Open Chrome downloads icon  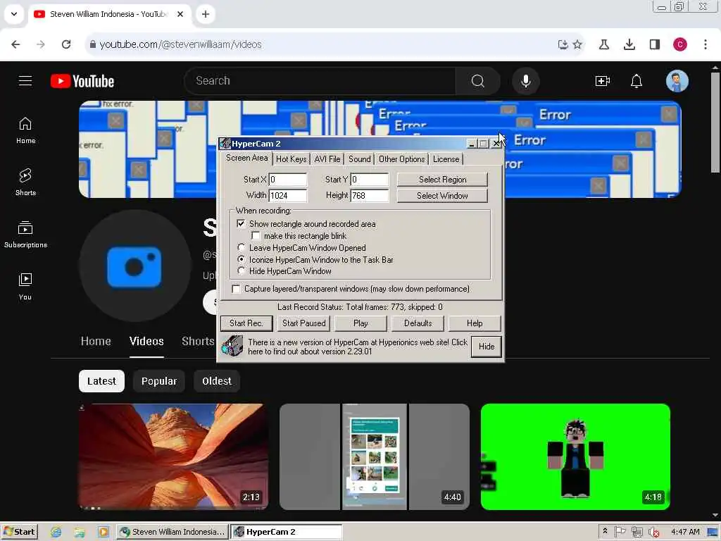[629, 44]
